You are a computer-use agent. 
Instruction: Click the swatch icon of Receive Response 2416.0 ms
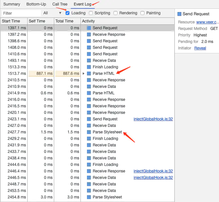coord(89,100)
